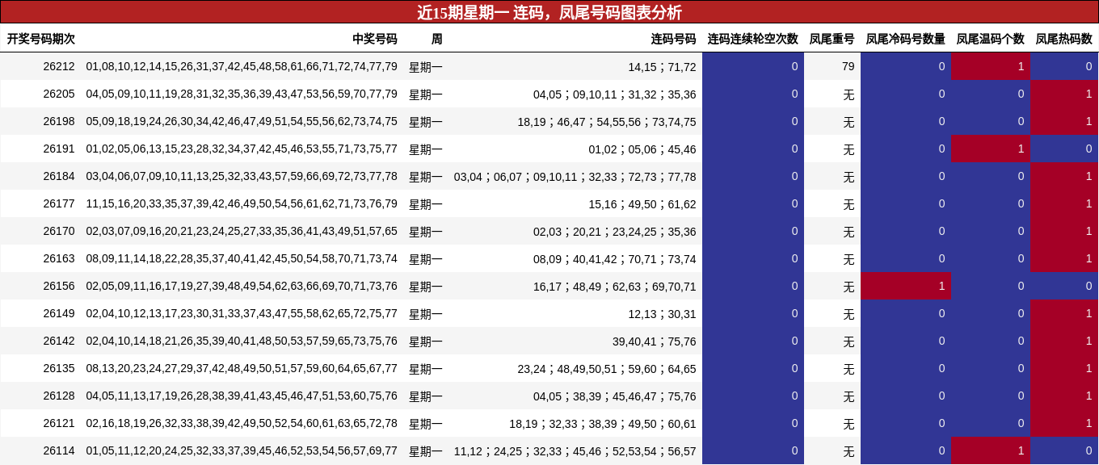Click consecutive numbers cell 04,05；09,10,11；31,32；35,36
The image size is (1099, 465).
[615, 94]
